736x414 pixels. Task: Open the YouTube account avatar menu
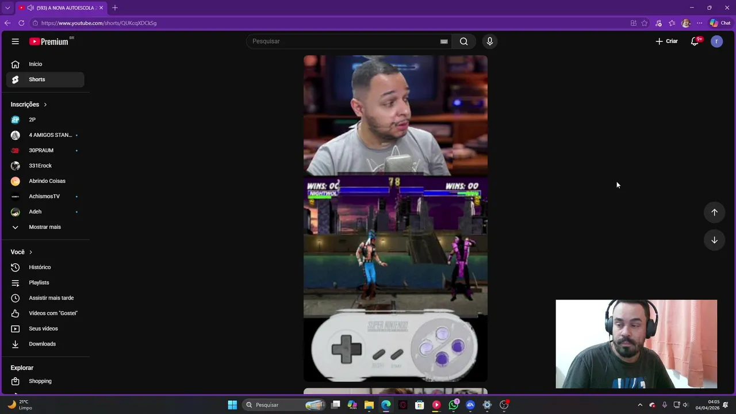pos(716,41)
